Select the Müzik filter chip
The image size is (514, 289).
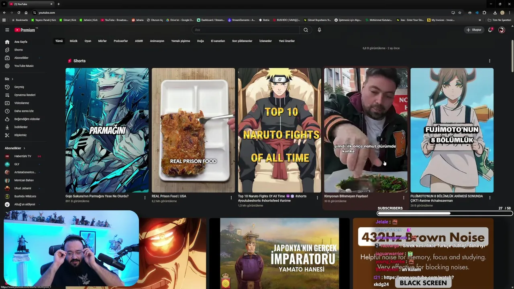(73, 41)
